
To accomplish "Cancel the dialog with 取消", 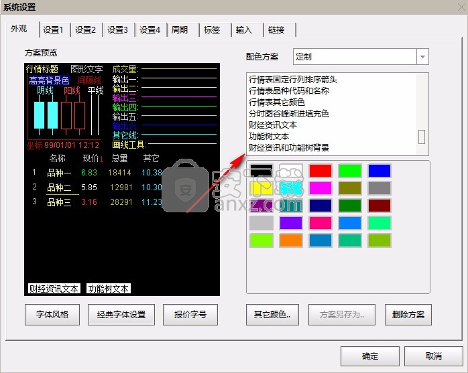I will [x=433, y=356].
